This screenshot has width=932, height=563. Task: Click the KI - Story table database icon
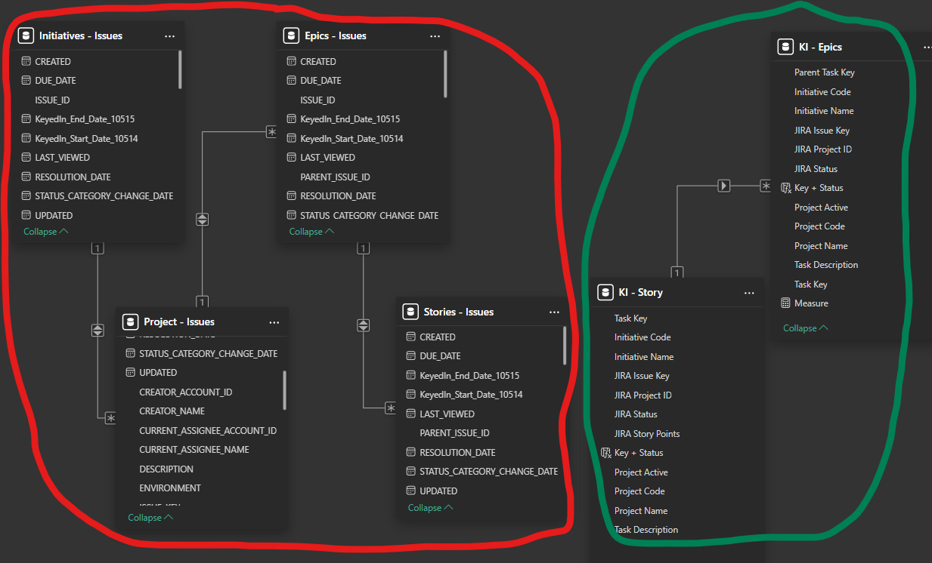[605, 293]
